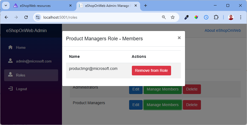The height and width of the screenshot is (125, 247).
Task: Close the Product Managers Role members dialog
Action: 179,38
